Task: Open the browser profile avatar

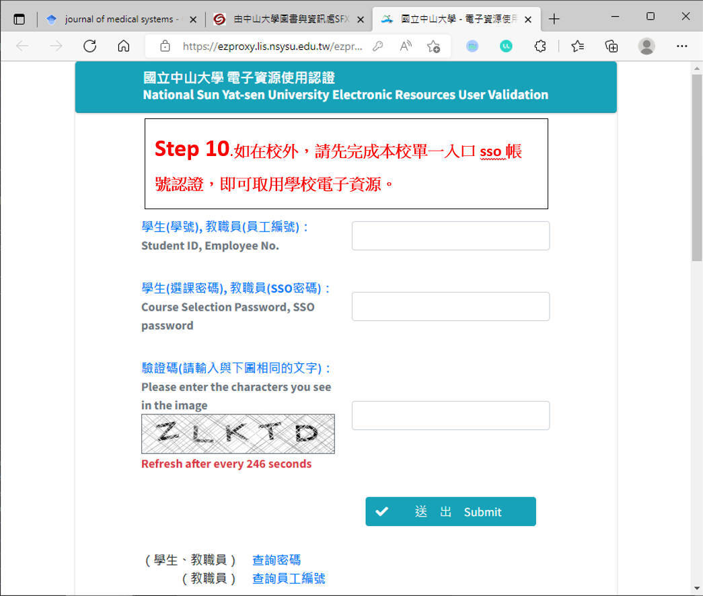Action: [x=646, y=46]
